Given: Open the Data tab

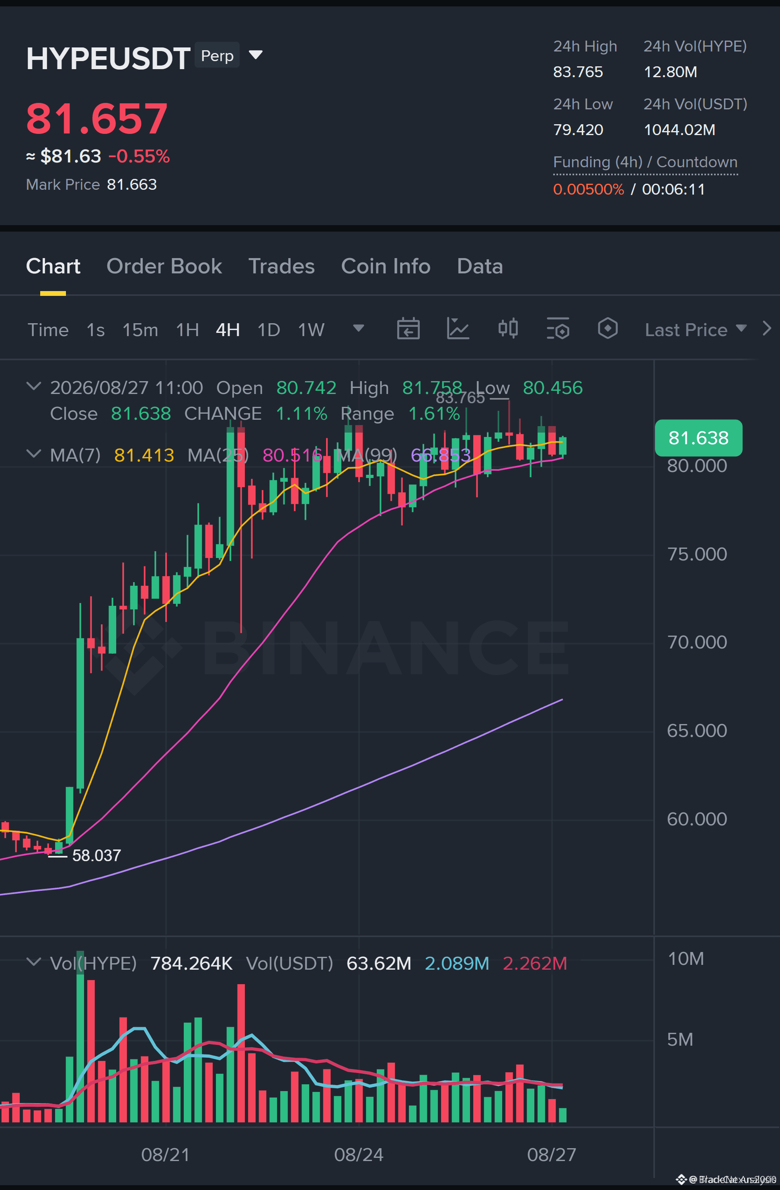Looking at the screenshot, I should coord(480,266).
